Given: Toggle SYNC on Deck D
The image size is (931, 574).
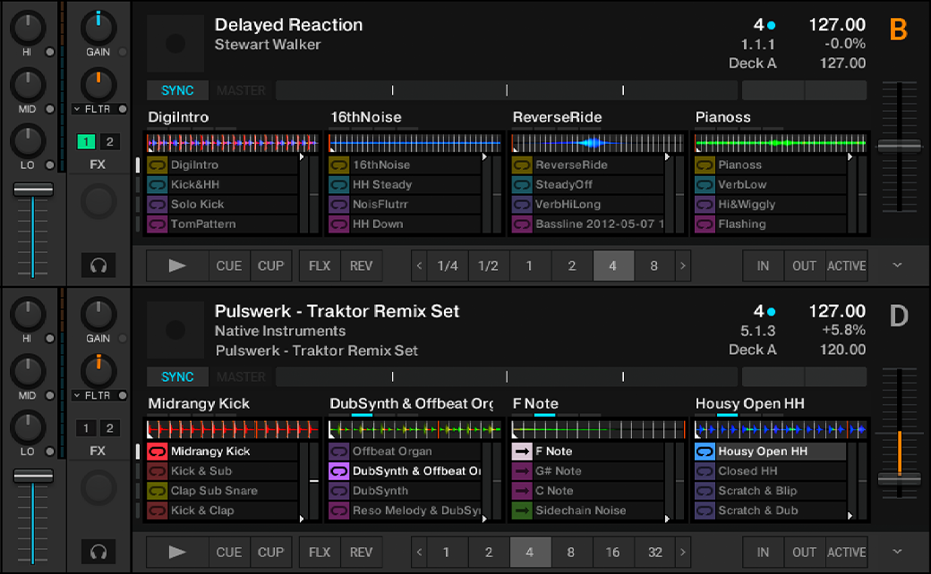Looking at the screenshot, I should coord(177,376).
